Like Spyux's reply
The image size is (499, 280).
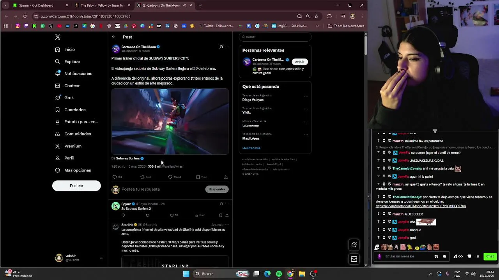click(172, 215)
